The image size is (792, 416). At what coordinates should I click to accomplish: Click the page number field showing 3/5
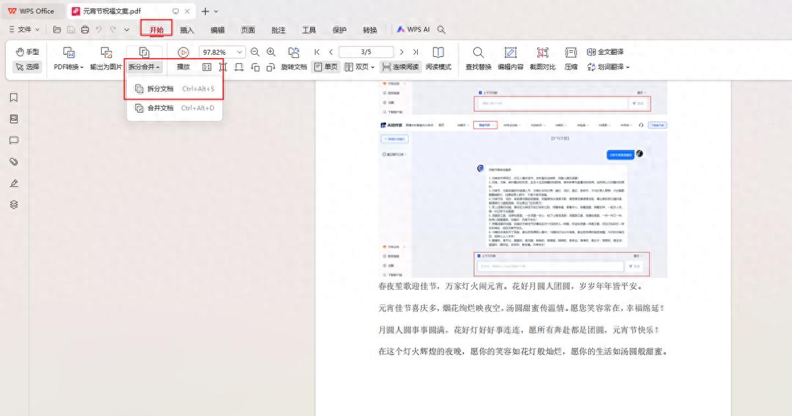tap(366, 52)
